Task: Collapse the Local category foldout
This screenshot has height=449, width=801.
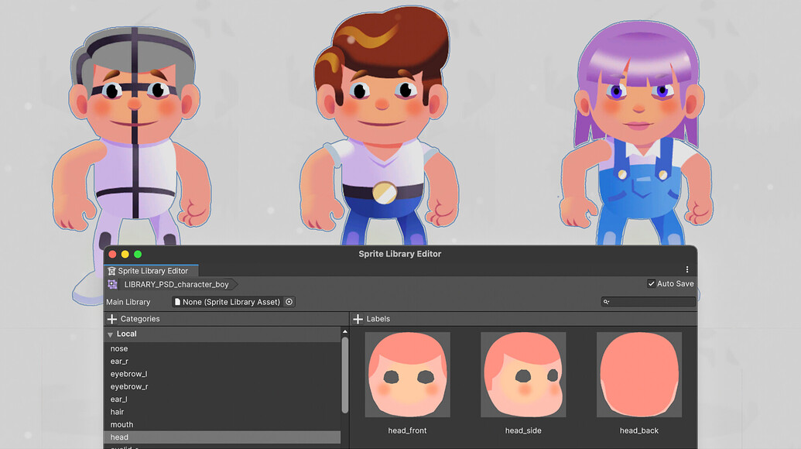Action: (109, 334)
